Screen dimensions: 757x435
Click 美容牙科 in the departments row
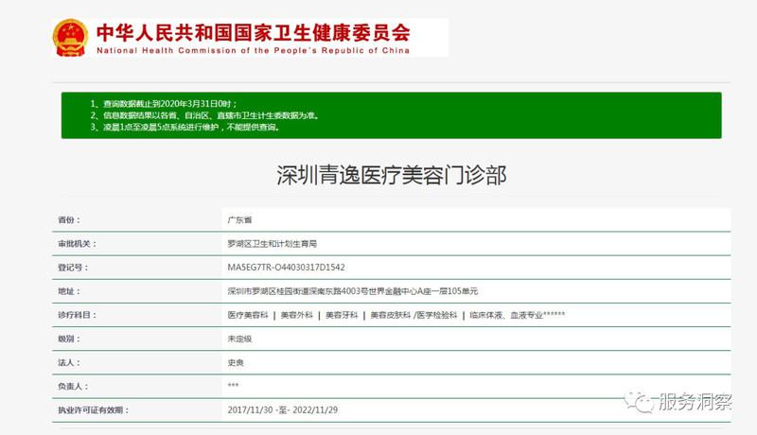(341, 315)
